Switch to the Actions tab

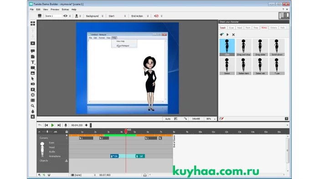[x=273, y=28]
